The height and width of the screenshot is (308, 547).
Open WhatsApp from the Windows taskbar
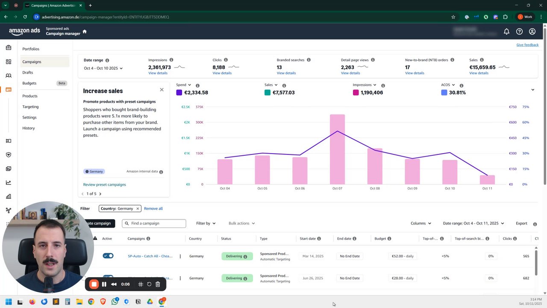click(115, 302)
